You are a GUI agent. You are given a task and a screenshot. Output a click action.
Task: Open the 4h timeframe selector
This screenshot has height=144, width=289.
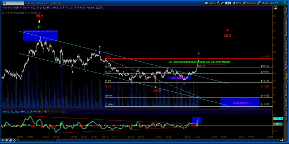point(228,3)
